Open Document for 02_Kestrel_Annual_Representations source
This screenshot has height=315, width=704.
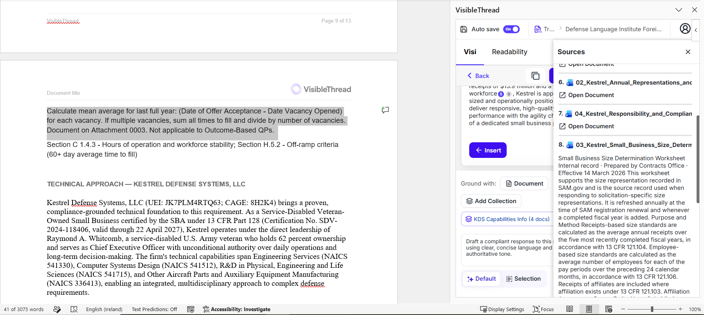click(x=586, y=95)
